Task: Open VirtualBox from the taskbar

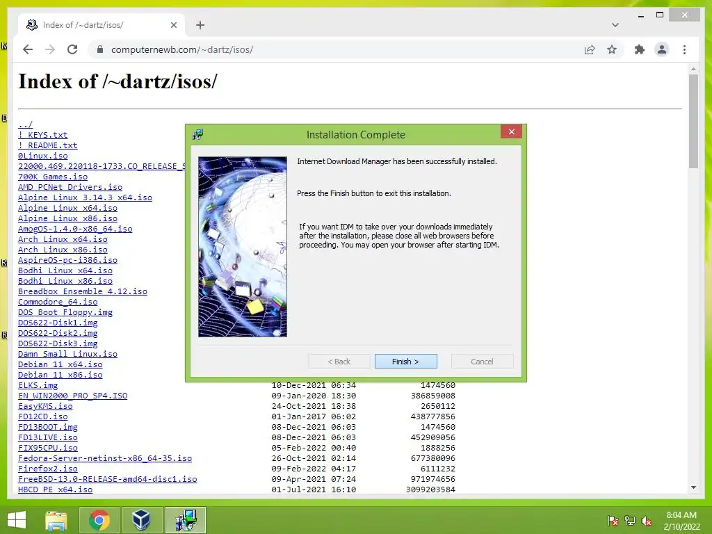Action: 141,520
